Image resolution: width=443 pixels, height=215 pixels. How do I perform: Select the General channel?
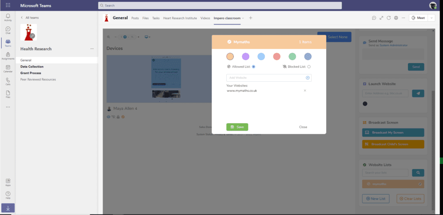(x=57, y=60)
